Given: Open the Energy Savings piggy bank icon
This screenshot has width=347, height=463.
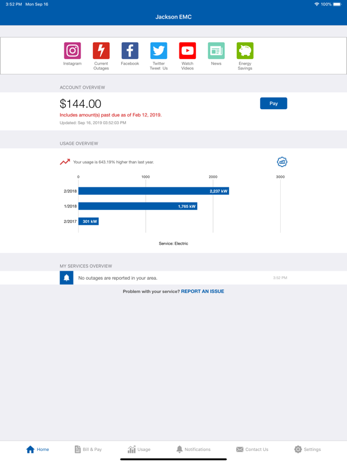Looking at the screenshot, I should pos(245,51).
